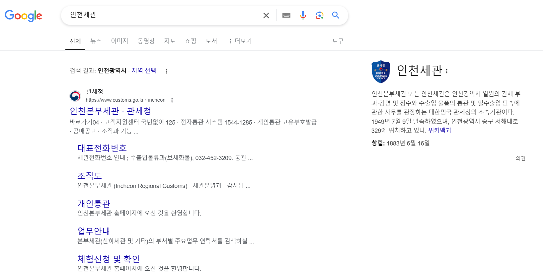Viewport: 543px width, 276px height.
Task: Switch to the 뉴스 tab
Action: (x=96, y=41)
